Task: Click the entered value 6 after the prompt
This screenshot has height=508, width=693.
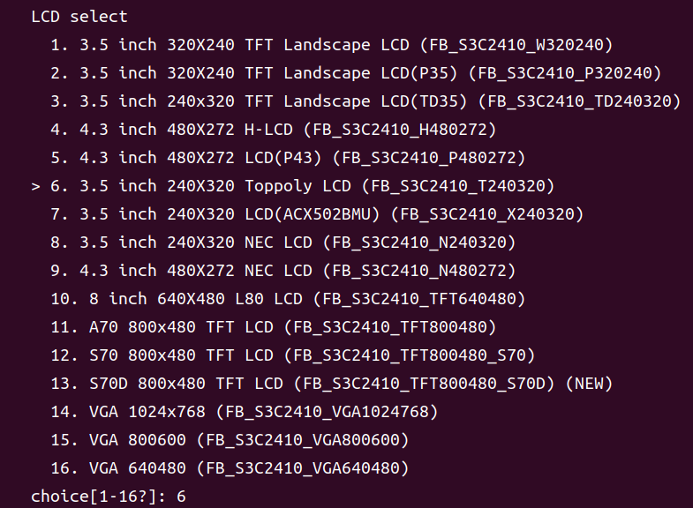Action: [x=181, y=496]
